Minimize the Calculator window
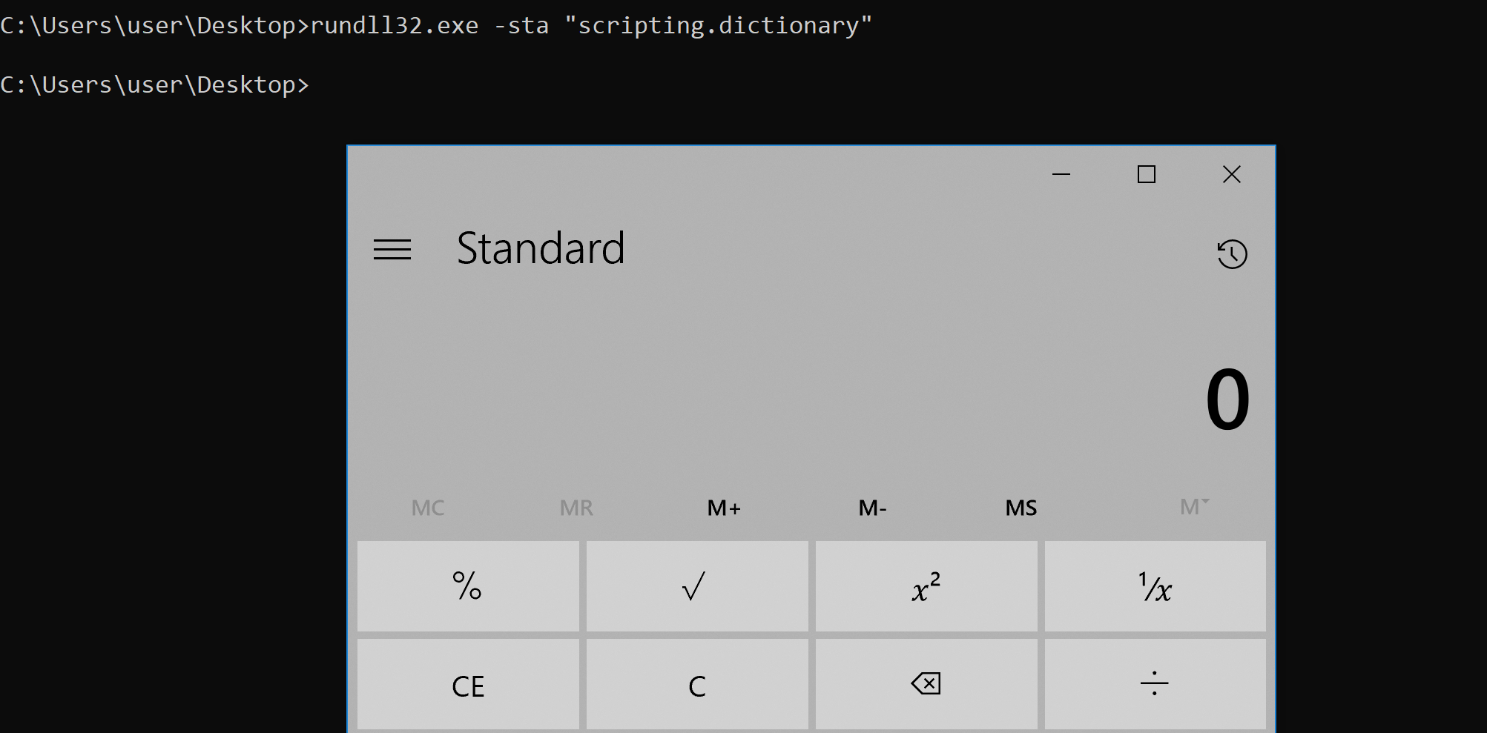This screenshot has height=733, width=1487. click(x=1061, y=175)
